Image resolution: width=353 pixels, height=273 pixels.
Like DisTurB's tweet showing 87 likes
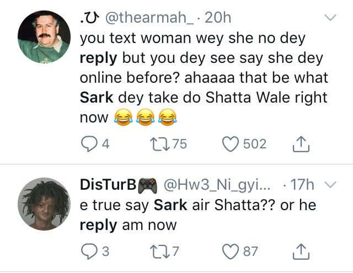coord(231,252)
